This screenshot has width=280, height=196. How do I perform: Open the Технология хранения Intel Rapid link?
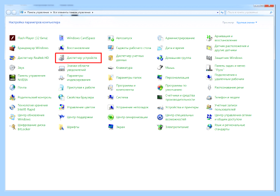[x=33, y=107]
